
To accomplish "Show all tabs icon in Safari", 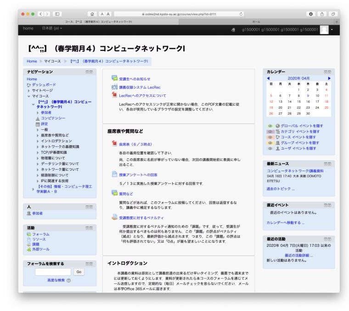I will [x=333, y=14].
